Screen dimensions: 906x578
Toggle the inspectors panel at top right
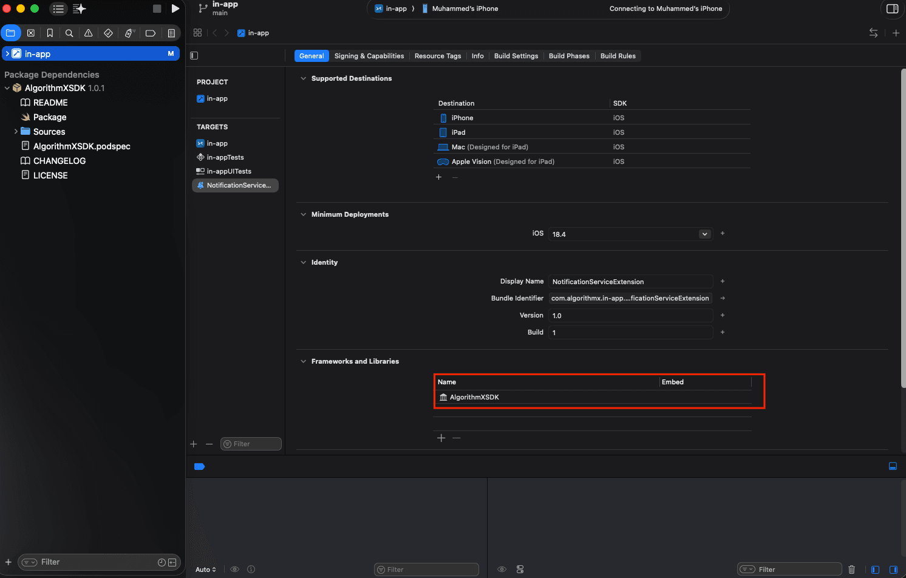click(892, 8)
